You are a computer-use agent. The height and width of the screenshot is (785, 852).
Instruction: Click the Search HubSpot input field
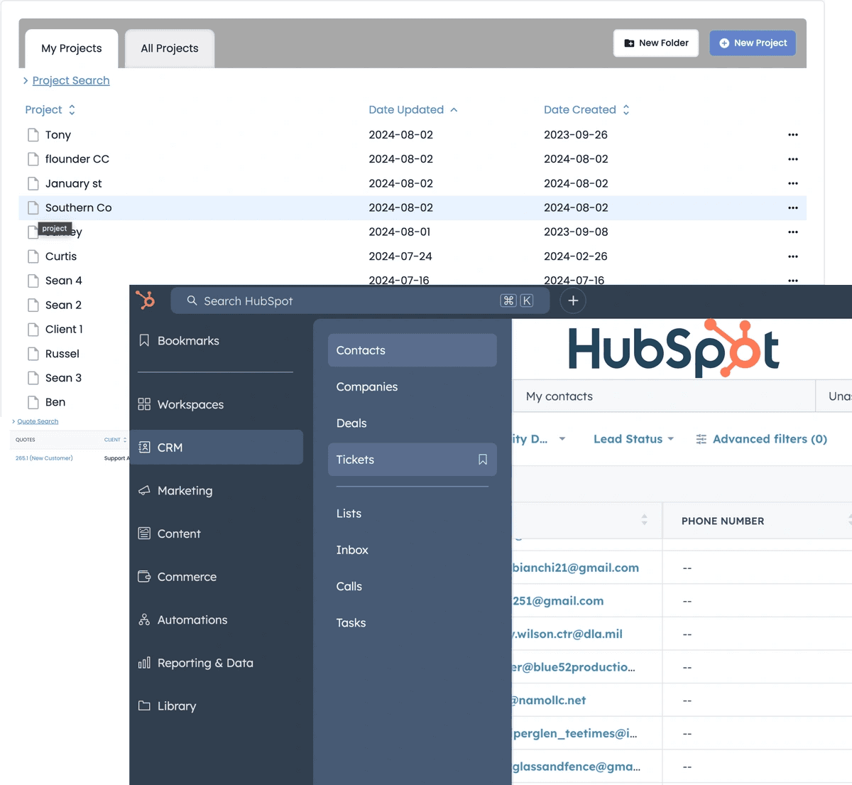(360, 301)
